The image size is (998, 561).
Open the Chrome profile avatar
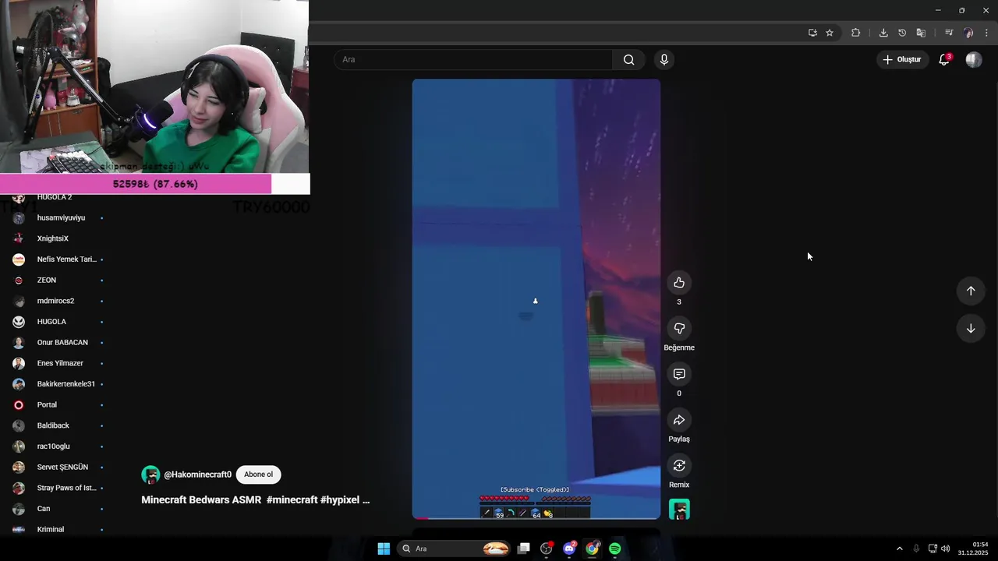point(968,33)
